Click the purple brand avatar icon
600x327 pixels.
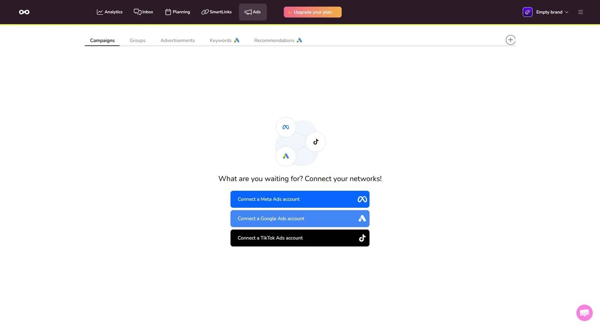[x=527, y=12]
